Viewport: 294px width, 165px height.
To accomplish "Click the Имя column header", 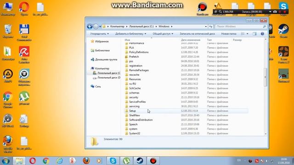I will [x=127, y=40].
